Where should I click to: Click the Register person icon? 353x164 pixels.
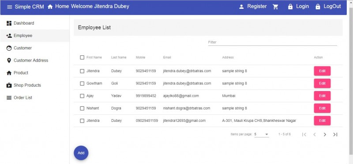[241, 7]
